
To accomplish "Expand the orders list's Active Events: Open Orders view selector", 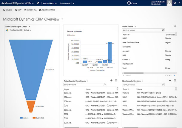I will (88, 81).
